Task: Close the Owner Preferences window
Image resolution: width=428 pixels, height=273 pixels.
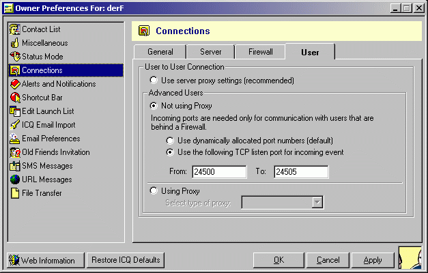Action: click(x=419, y=8)
